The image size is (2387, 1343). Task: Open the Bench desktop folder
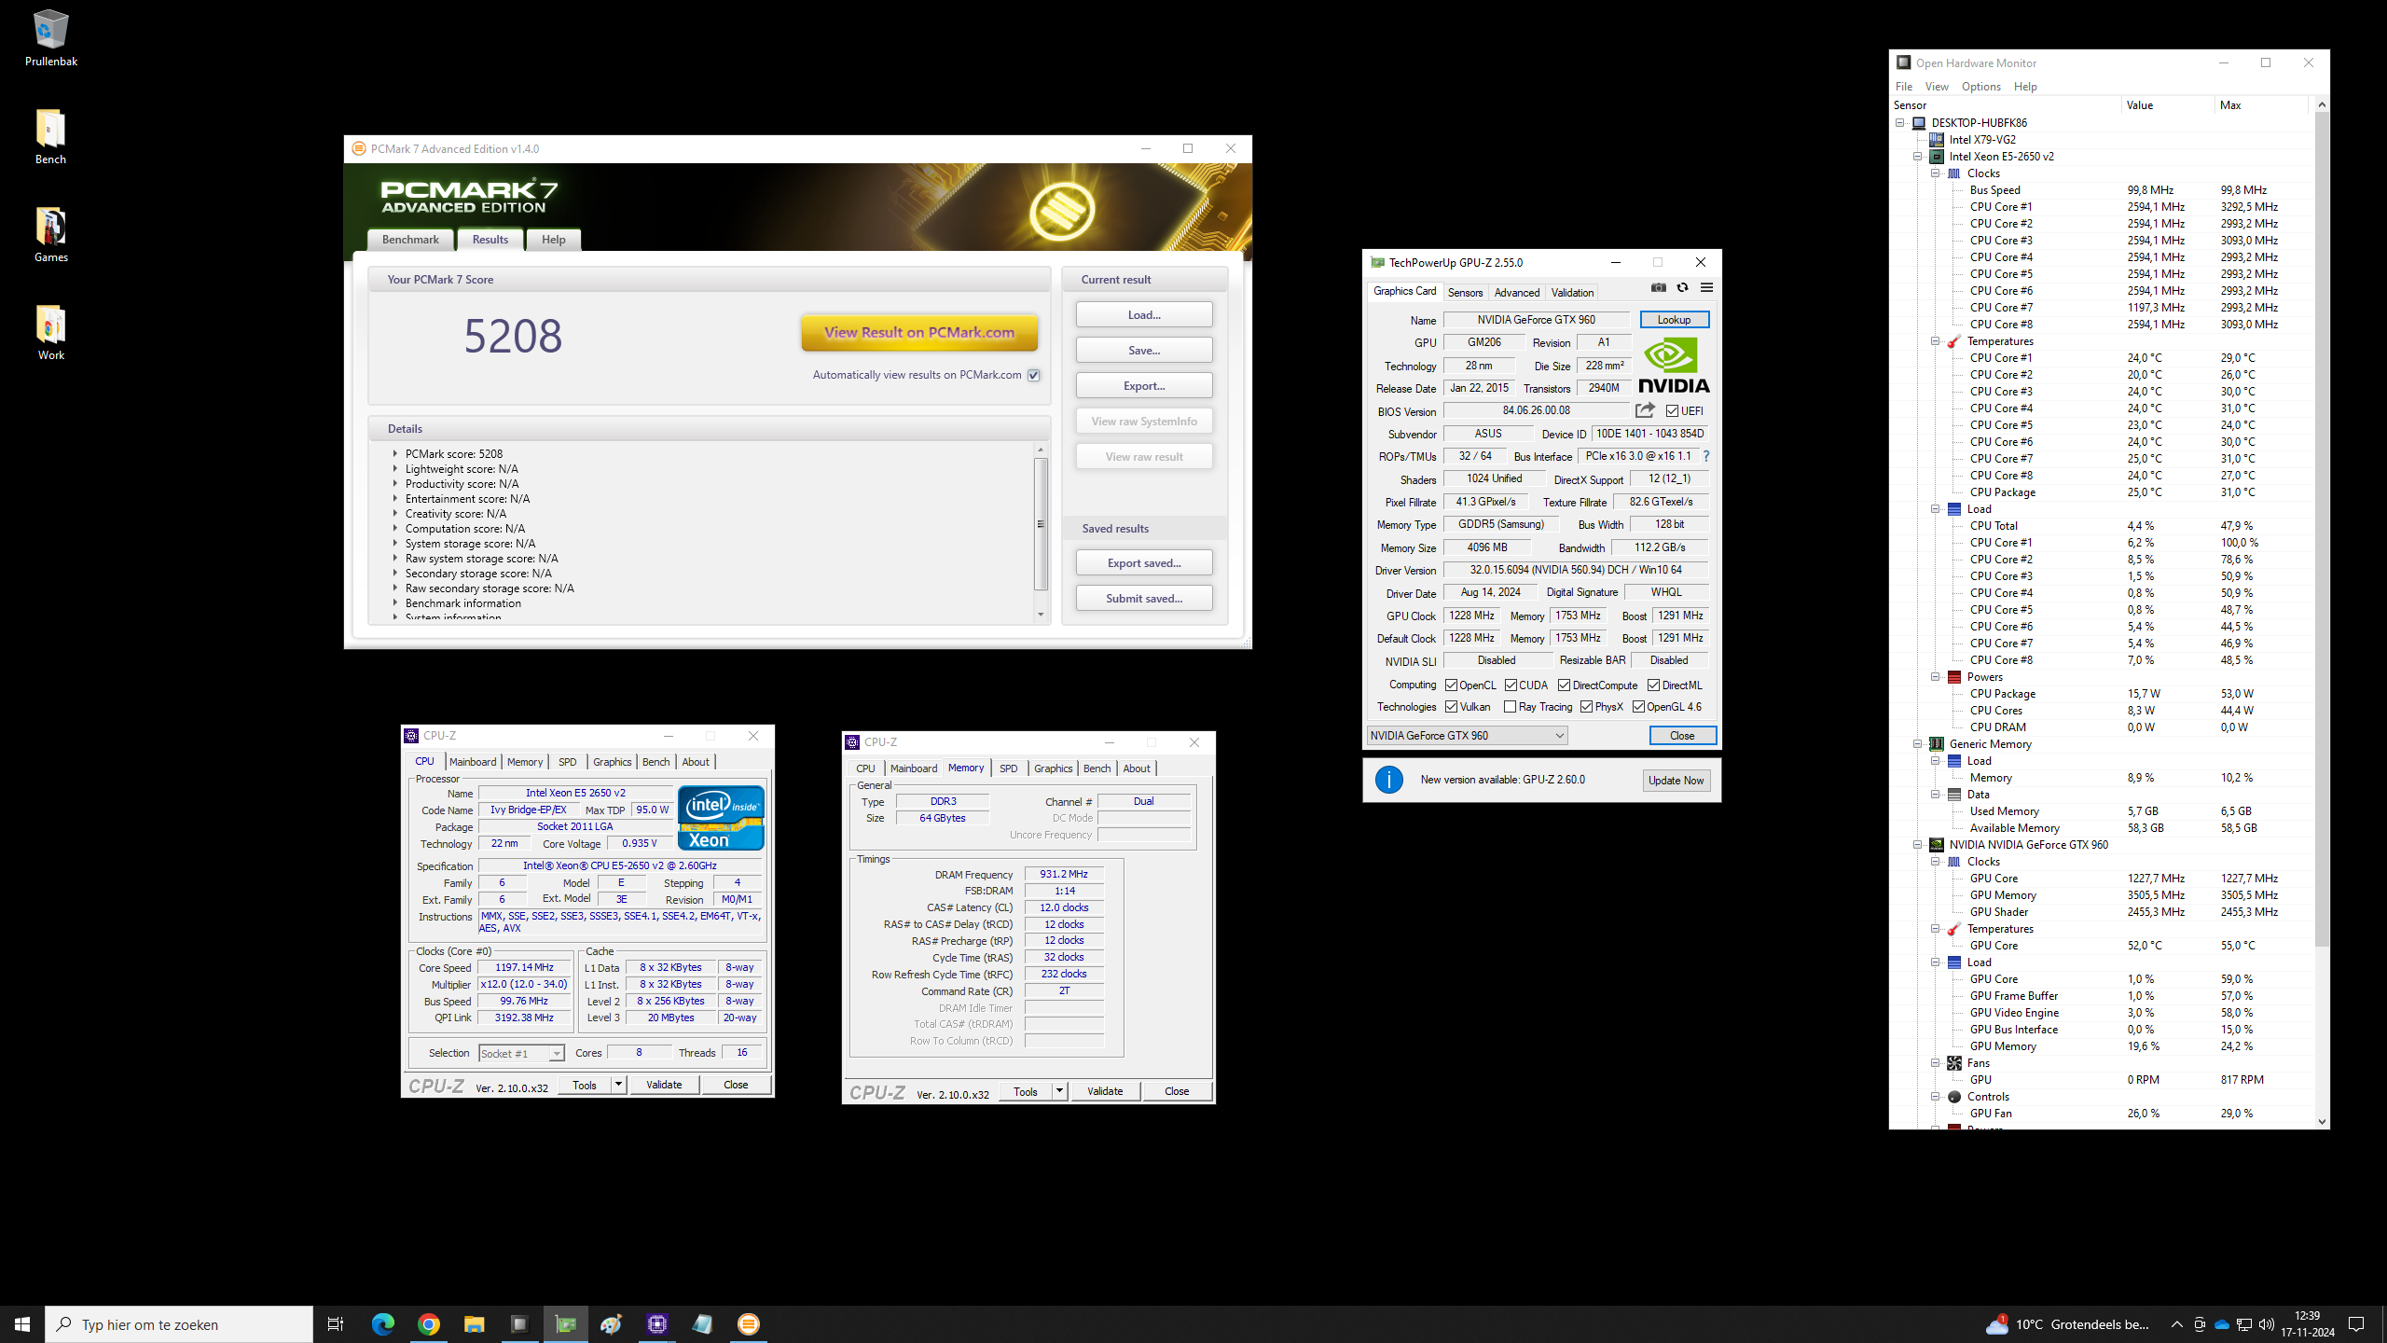[50, 136]
